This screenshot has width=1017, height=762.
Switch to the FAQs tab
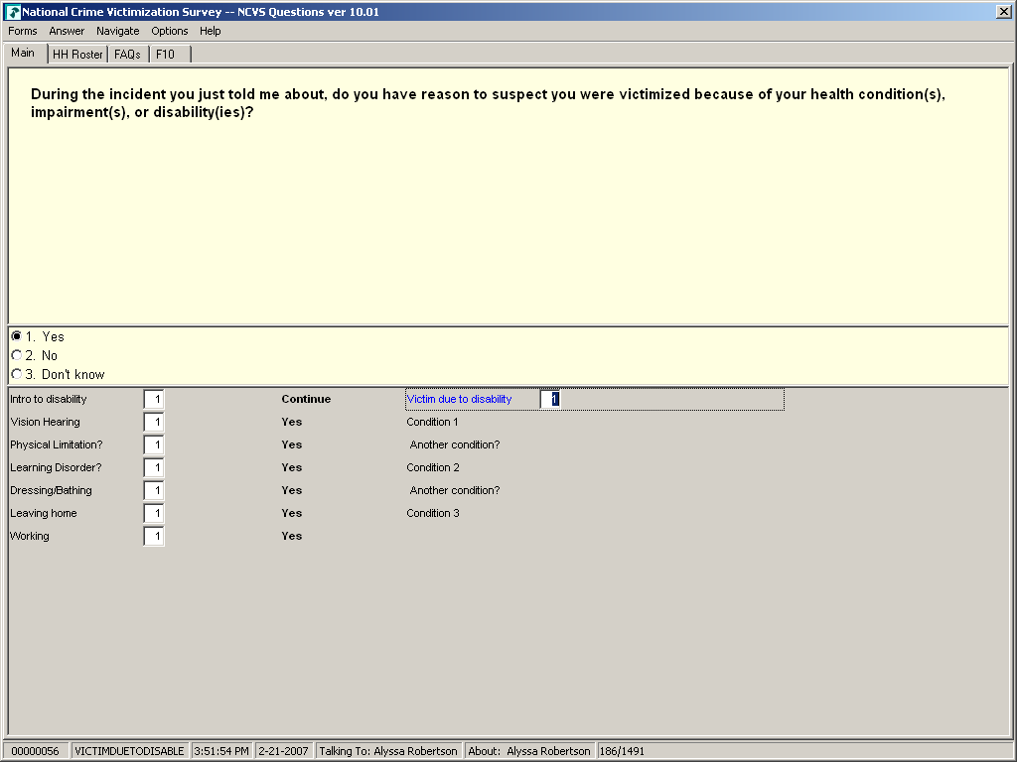click(127, 54)
